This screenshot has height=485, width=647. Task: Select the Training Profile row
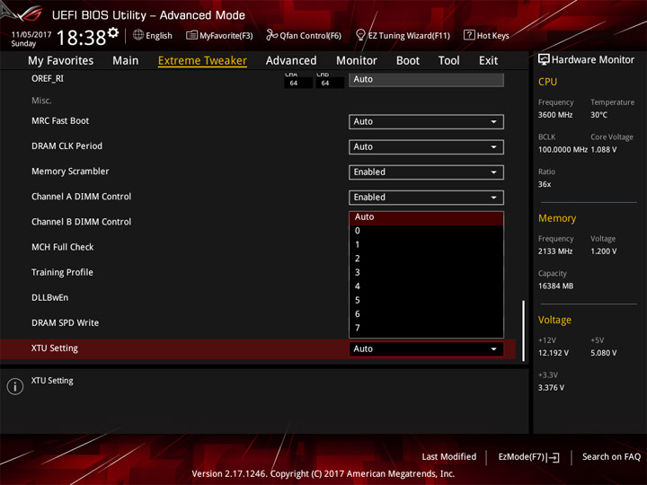(62, 273)
